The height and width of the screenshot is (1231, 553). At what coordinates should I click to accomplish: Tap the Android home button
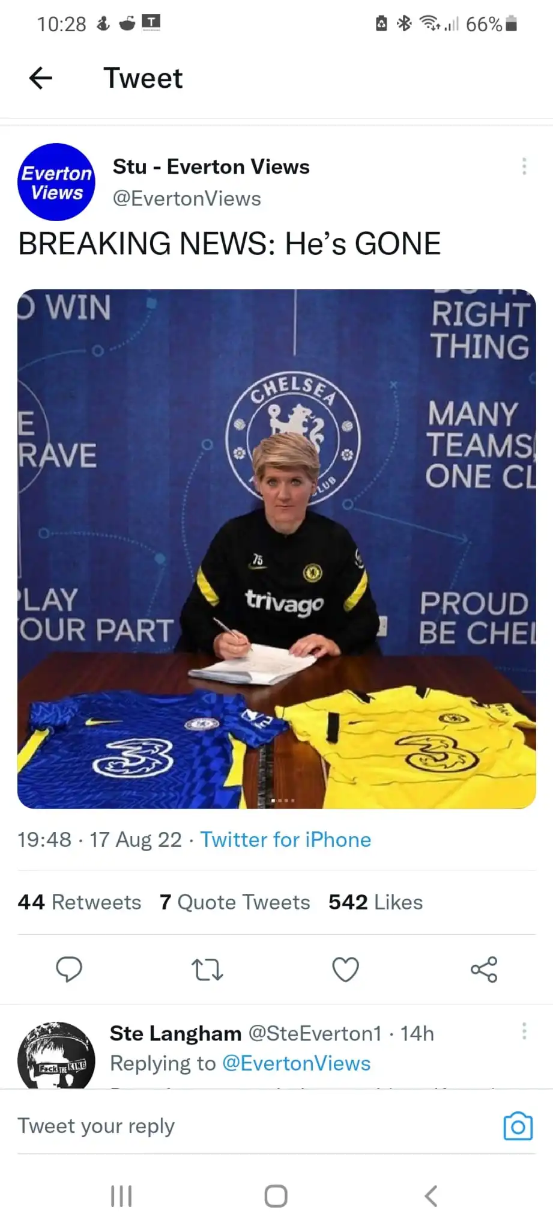click(x=276, y=1196)
